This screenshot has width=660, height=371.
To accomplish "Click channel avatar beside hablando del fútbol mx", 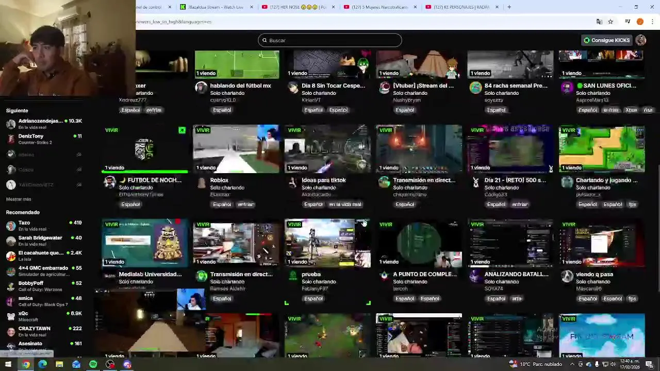I will (201, 88).
